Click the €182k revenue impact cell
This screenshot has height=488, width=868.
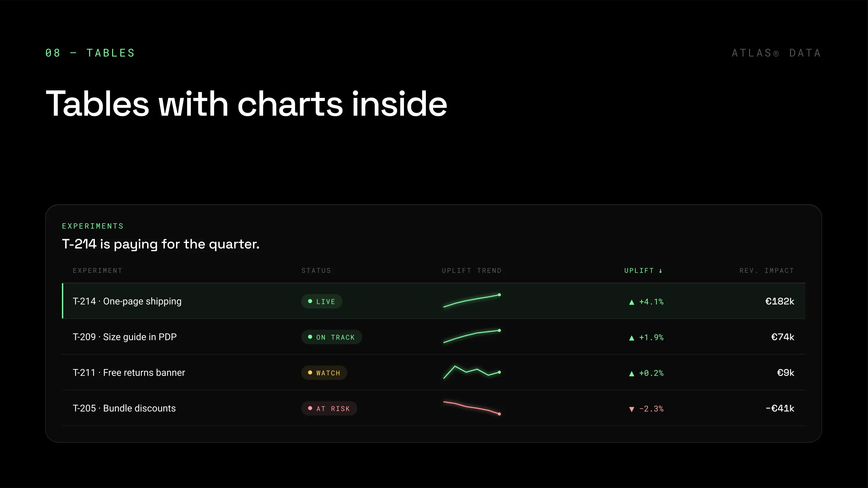click(780, 301)
